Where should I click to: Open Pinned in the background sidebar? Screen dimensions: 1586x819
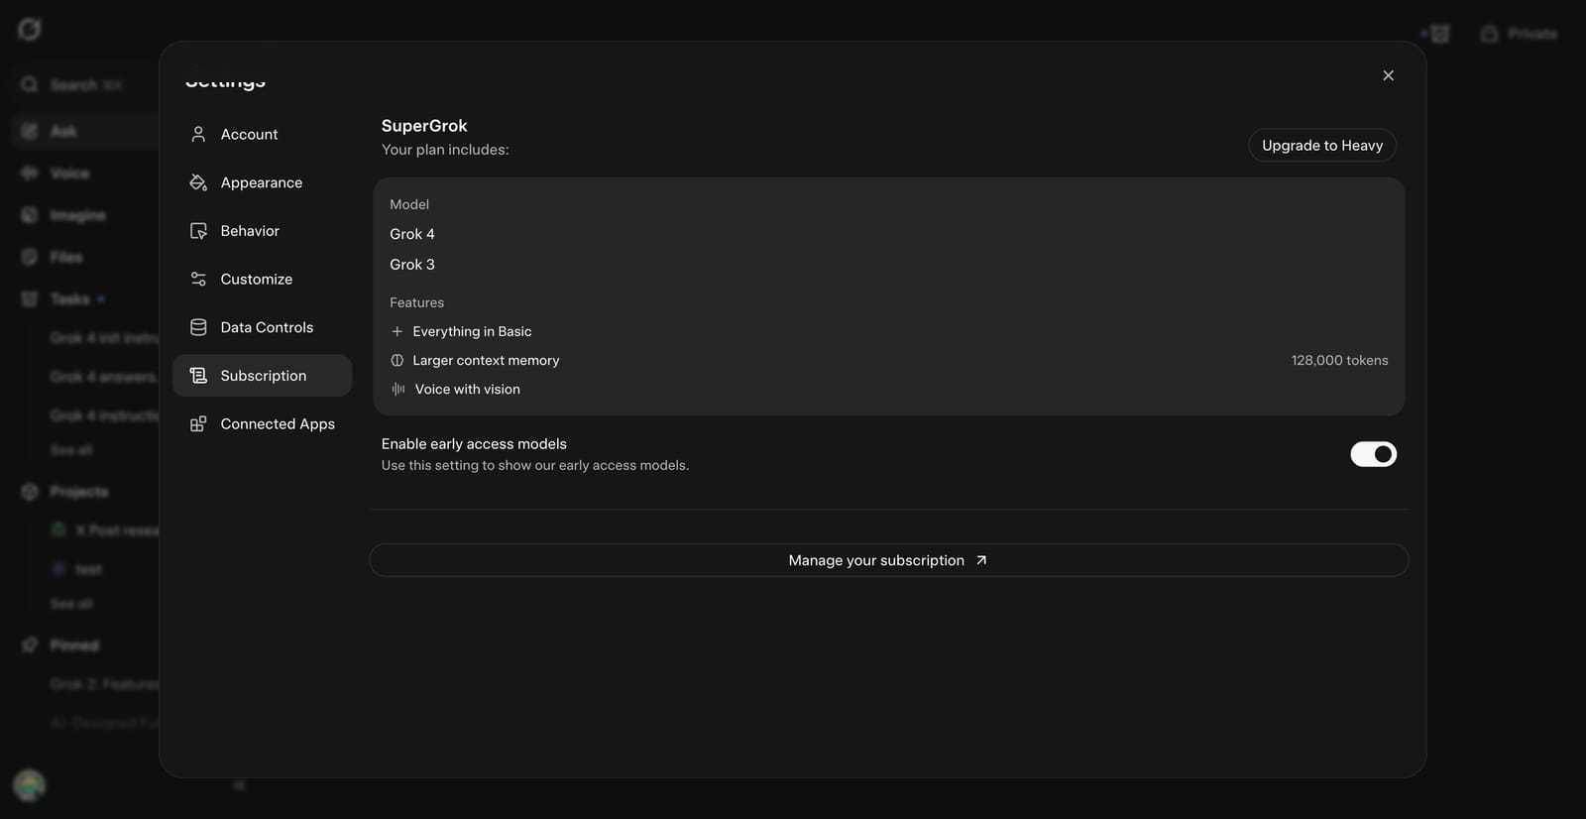coord(74,645)
